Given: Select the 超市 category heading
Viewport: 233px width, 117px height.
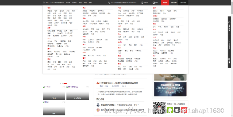Looking at the screenshot, I should click(155, 8).
